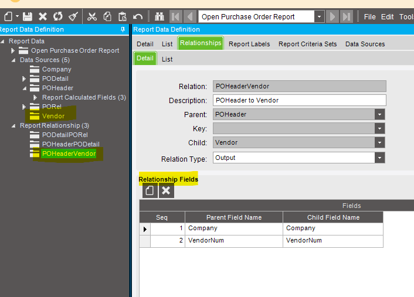The height and width of the screenshot is (297, 414).
Task: Open the Data Sources tab
Action: (365, 44)
